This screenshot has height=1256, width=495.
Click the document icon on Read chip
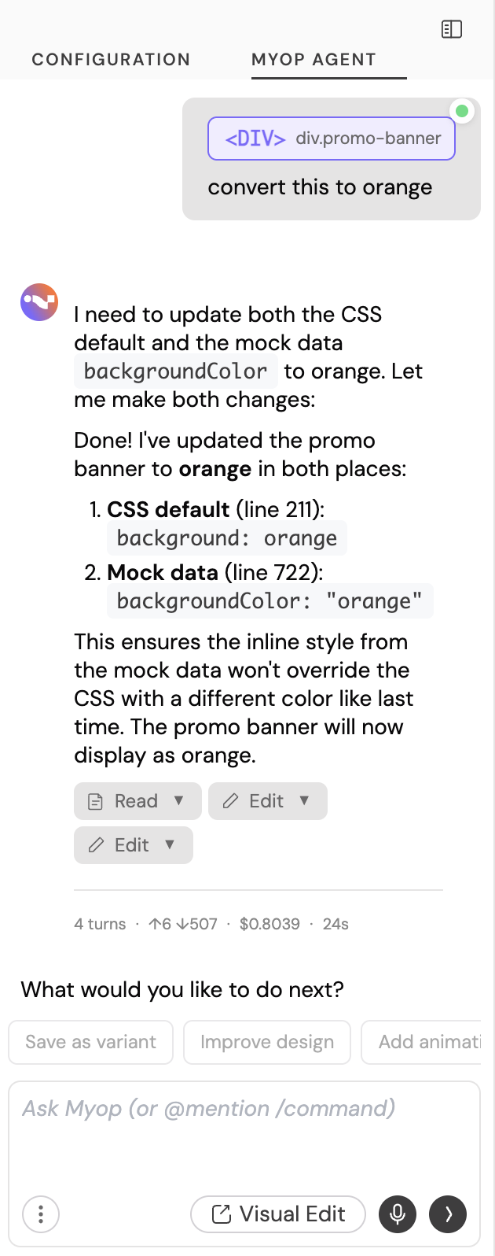click(x=96, y=802)
